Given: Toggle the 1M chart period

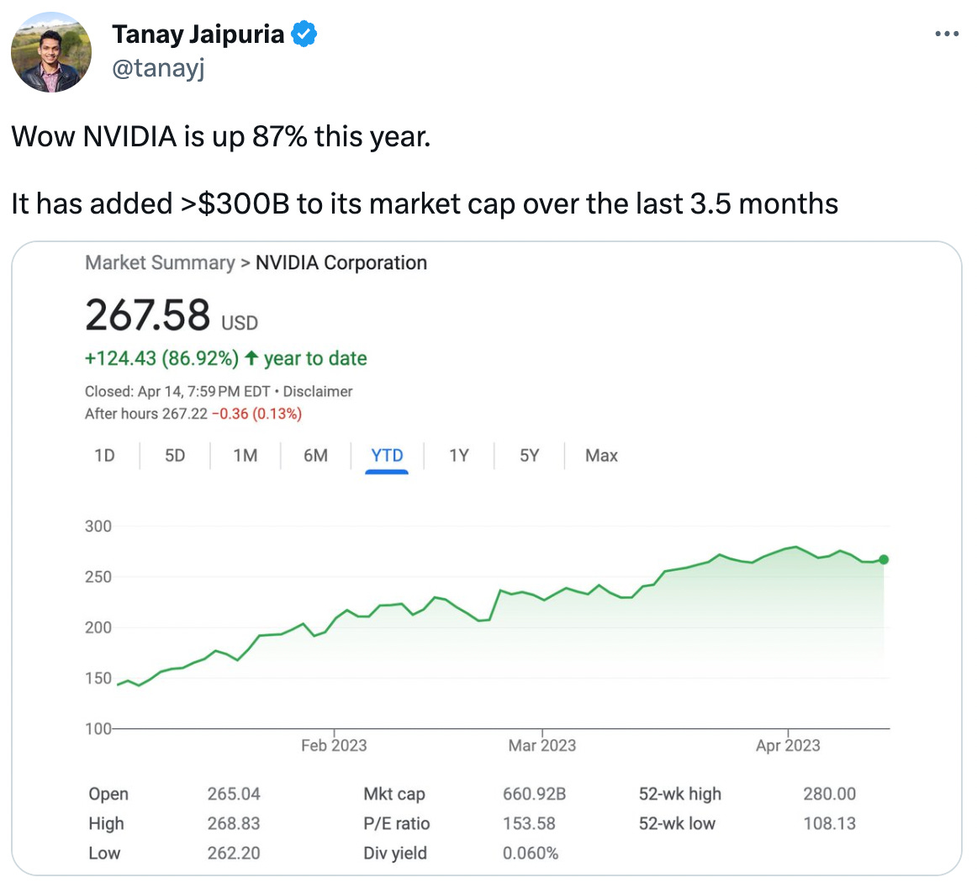Looking at the screenshot, I should pos(244,455).
